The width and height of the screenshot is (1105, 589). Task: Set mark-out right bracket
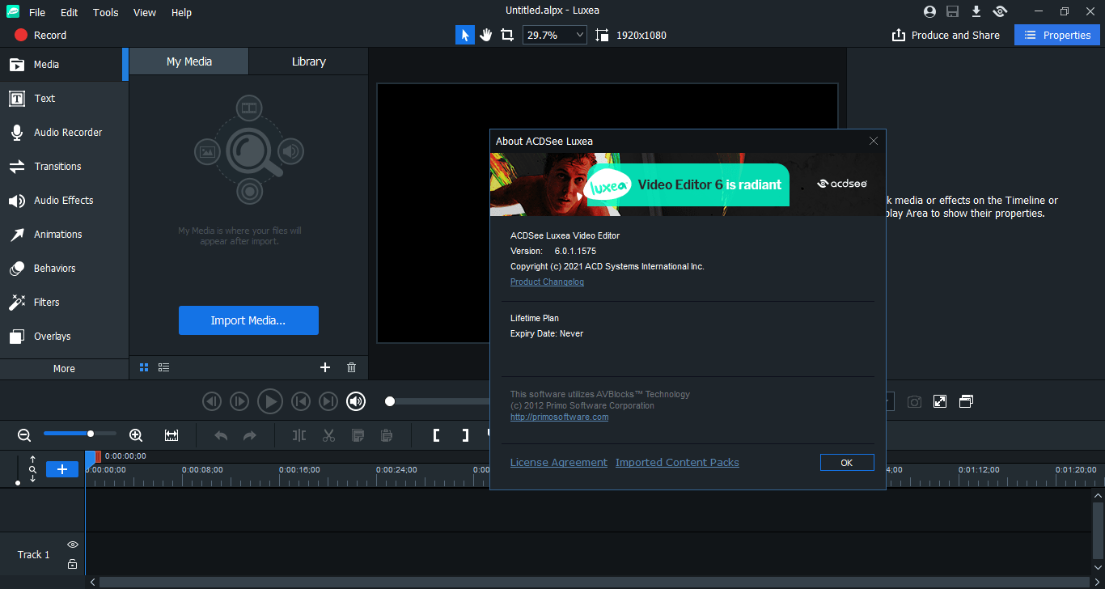465,435
